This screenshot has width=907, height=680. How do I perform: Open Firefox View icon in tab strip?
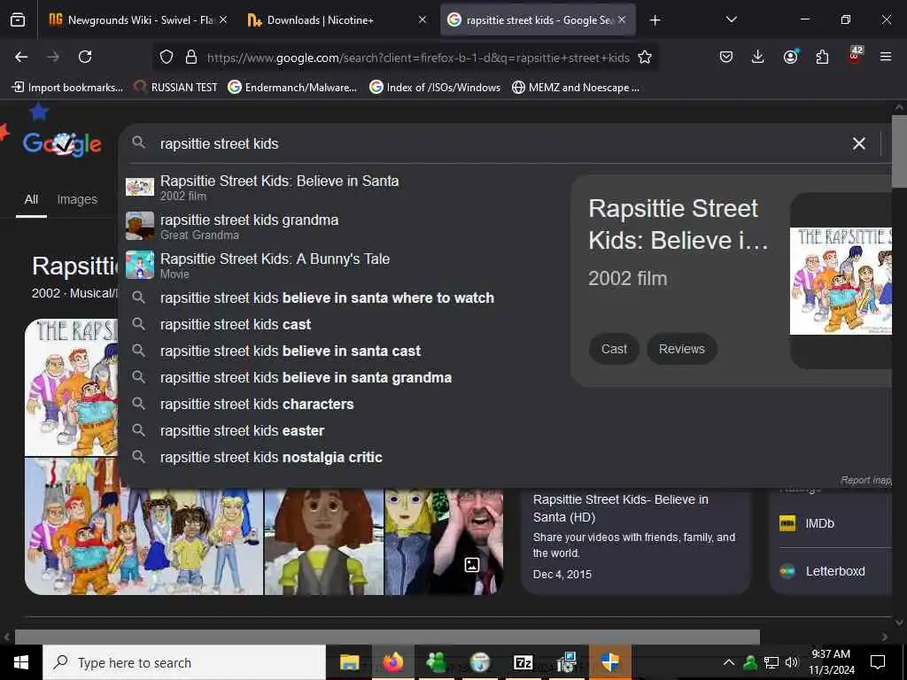(18, 20)
